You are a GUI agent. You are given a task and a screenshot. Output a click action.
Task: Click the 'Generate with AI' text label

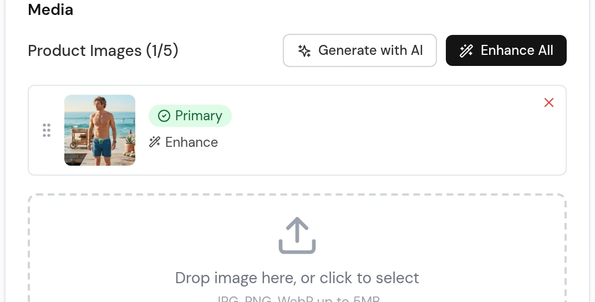[x=370, y=50]
